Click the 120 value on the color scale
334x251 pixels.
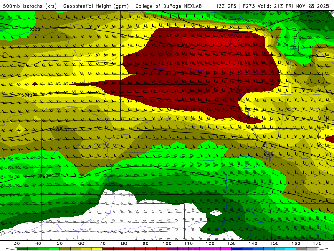click(x=210, y=243)
